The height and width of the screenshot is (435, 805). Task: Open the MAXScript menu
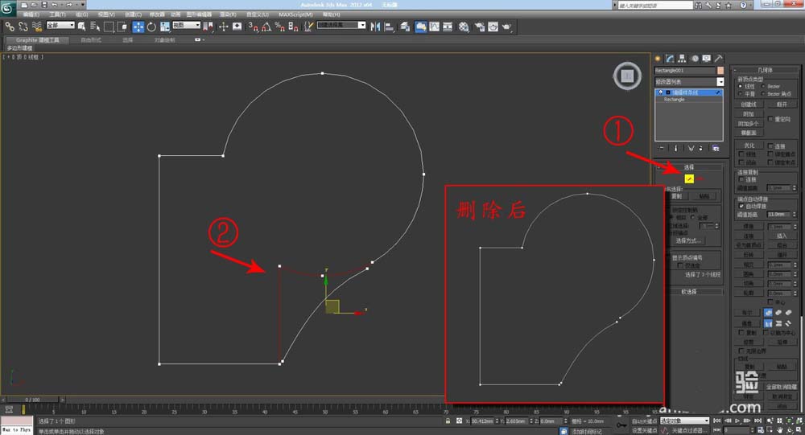click(x=295, y=14)
